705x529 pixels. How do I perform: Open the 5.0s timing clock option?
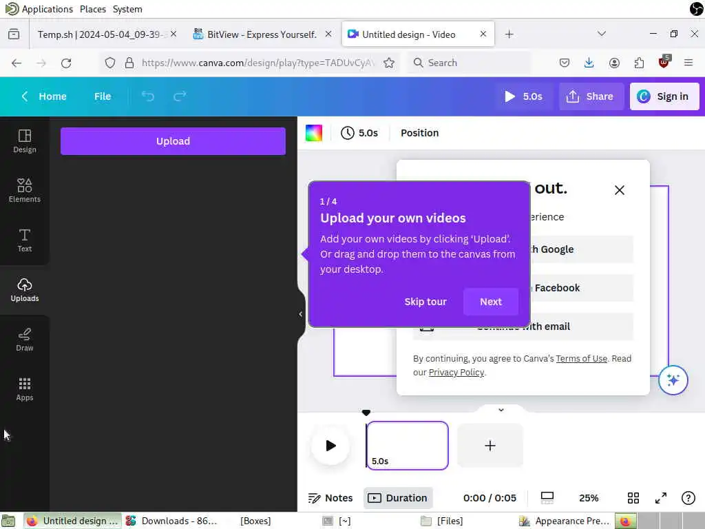click(x=359, y=133)
